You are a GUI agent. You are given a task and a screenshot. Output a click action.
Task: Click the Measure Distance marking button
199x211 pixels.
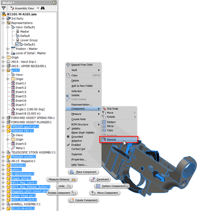(x=62, y=180)
